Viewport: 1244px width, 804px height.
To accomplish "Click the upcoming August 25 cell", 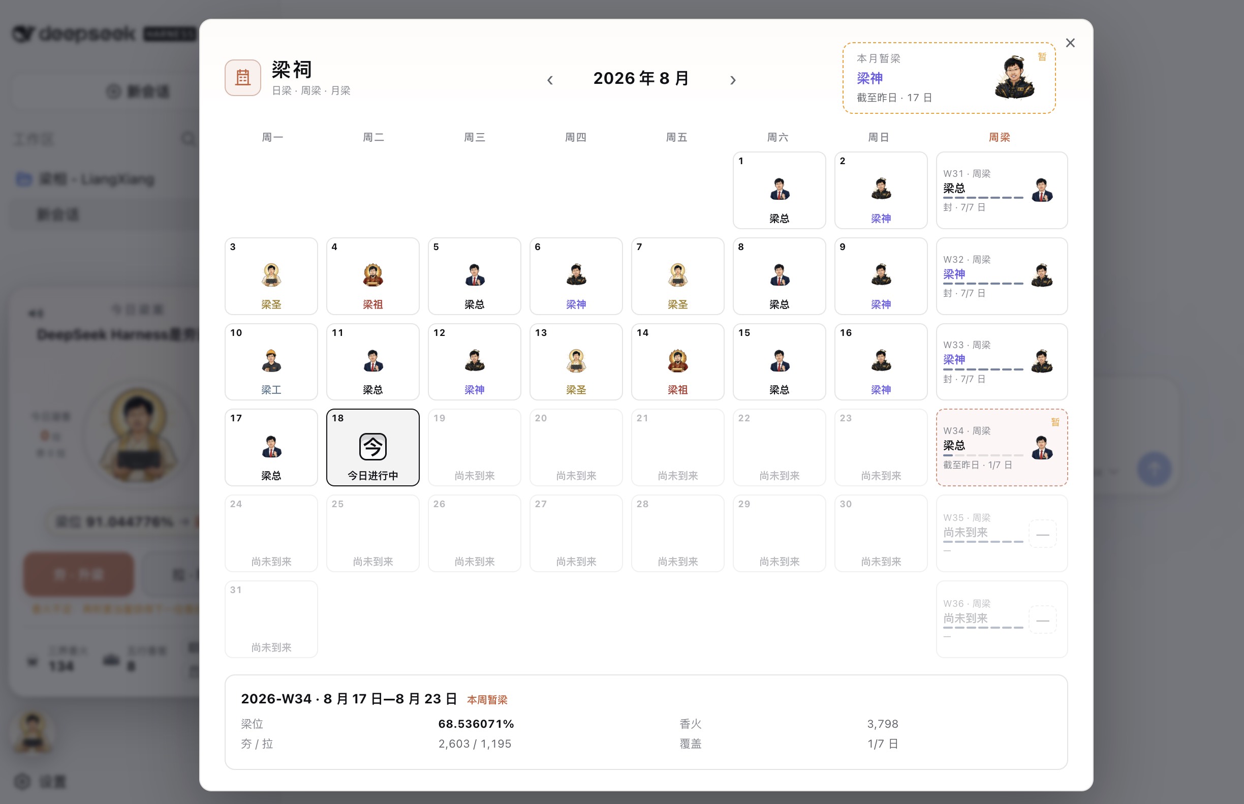I will (x=372, y=534).
